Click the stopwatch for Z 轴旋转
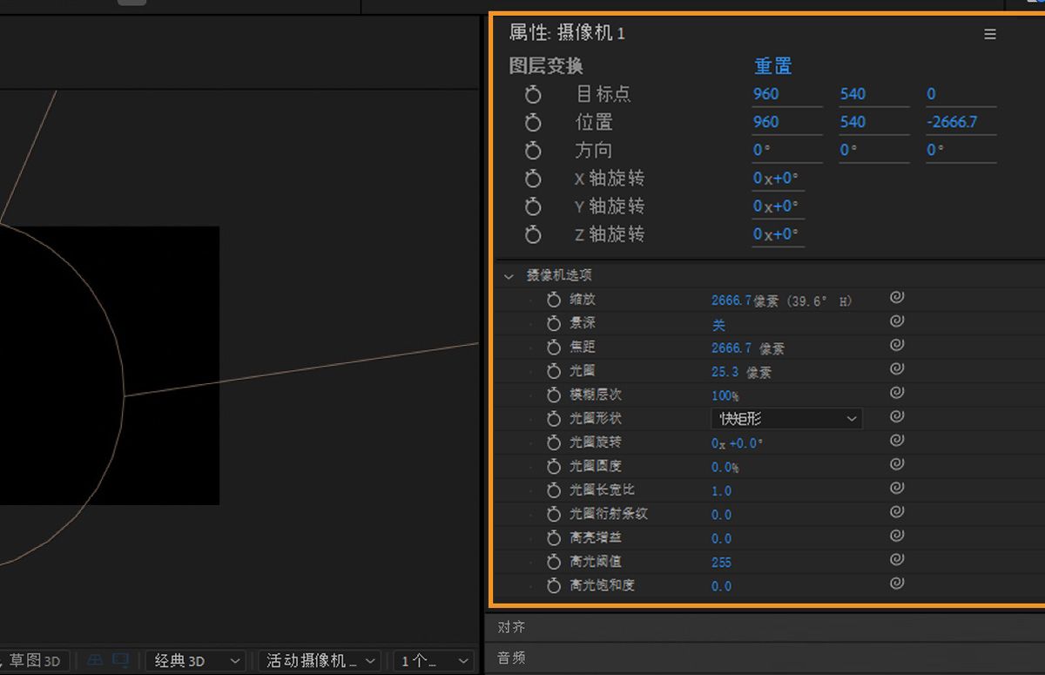 [x=534, y=234]
